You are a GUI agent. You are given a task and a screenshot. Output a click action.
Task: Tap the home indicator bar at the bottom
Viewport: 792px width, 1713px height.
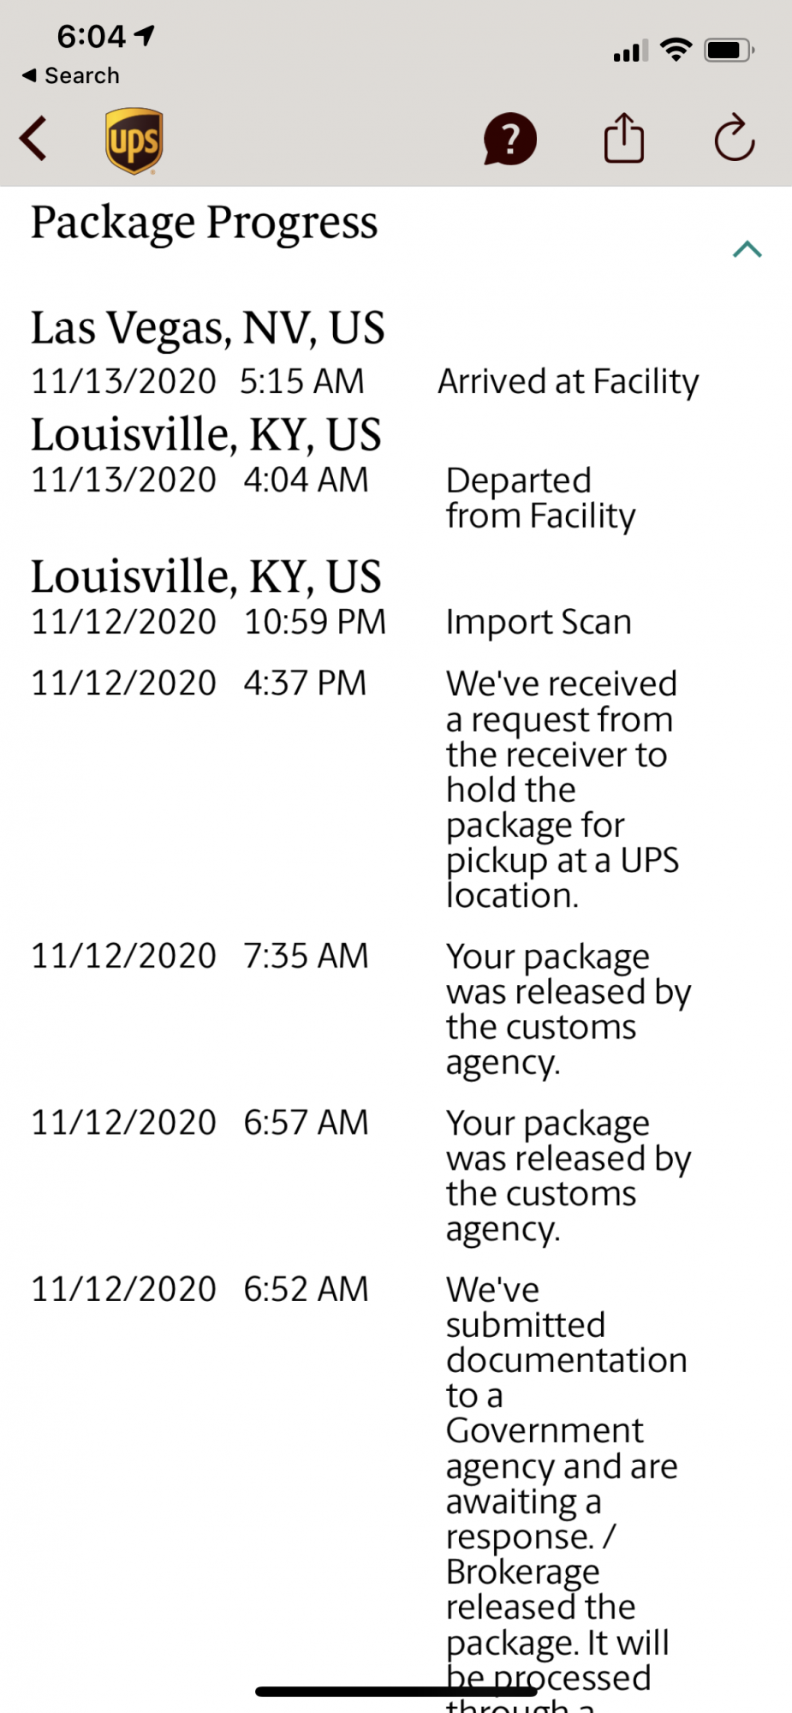396,1691
